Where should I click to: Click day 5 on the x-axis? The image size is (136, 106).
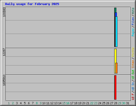(25, 103)
